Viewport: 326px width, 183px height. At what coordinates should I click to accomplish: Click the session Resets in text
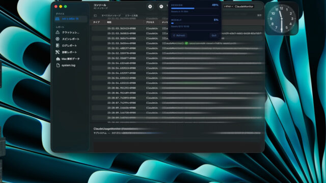point(180,12)
